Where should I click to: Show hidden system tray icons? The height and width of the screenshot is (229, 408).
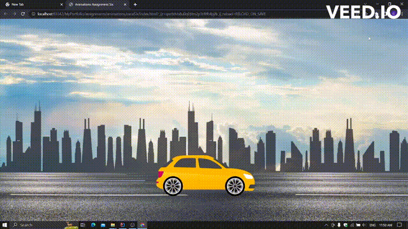coord(326,225)
